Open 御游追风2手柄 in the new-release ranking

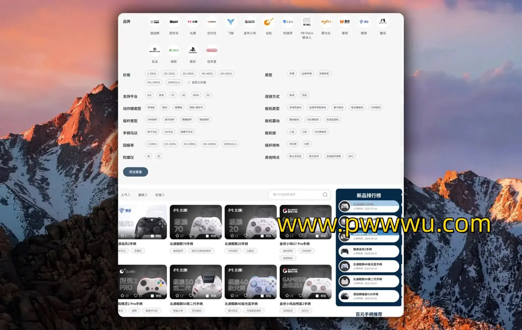369,251
